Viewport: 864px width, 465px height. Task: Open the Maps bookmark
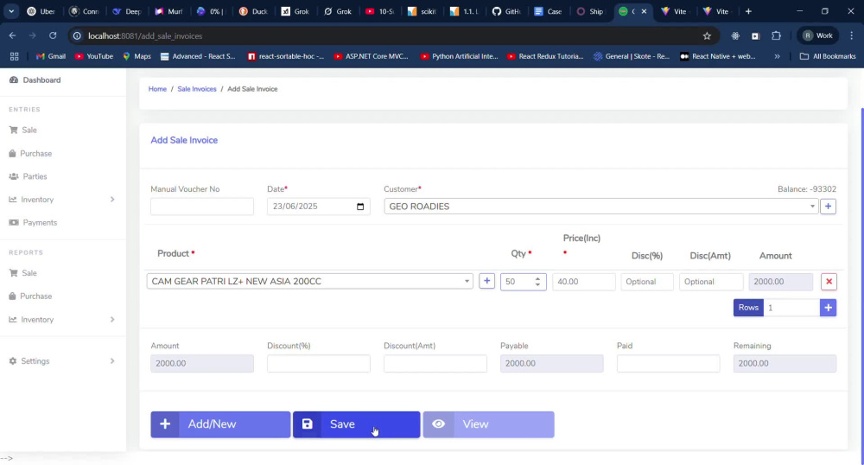click(x=137, y=56)
